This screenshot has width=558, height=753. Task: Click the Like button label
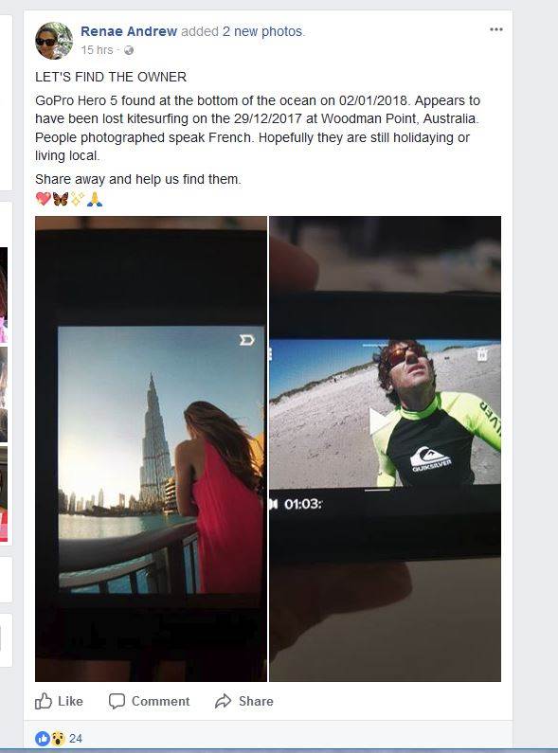tap(70, 701)
